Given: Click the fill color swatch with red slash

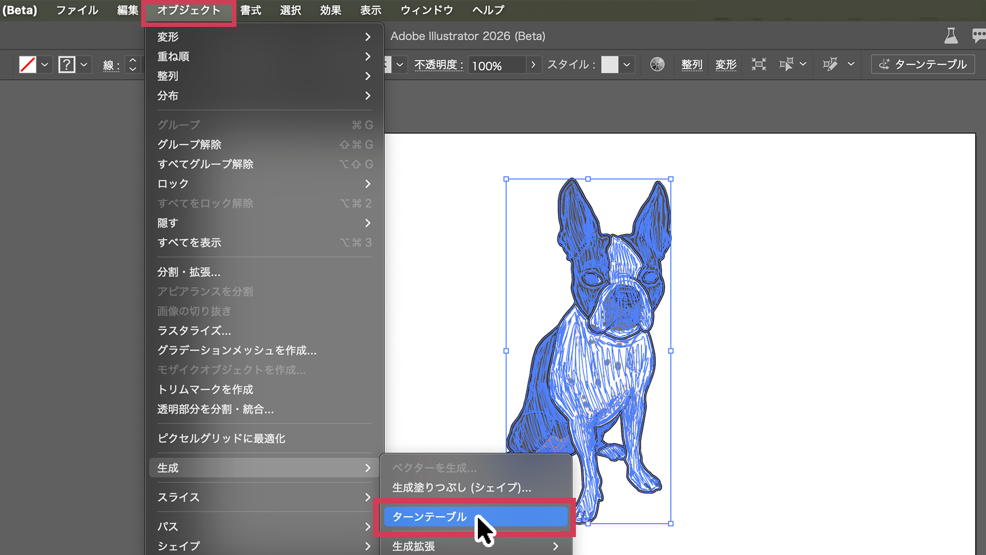Looking at the screenshot, I should [27, 64].
